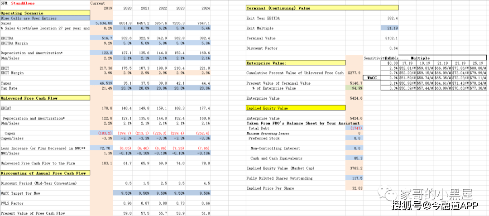Select Cash and Cash Equivalents value 85.3
The height and width of the screenshot is (216, 489).
click(x=355, y=158)
